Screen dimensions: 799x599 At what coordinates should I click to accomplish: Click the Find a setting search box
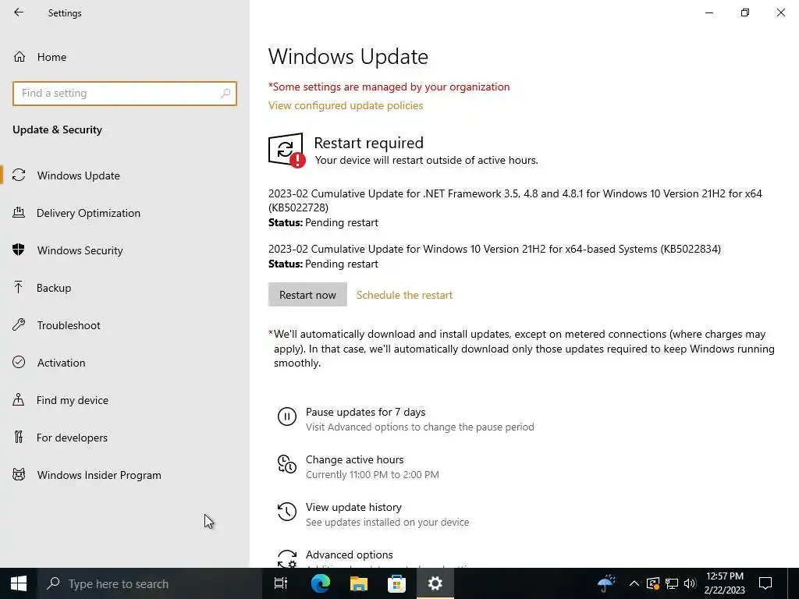click(x=125, y=94)
